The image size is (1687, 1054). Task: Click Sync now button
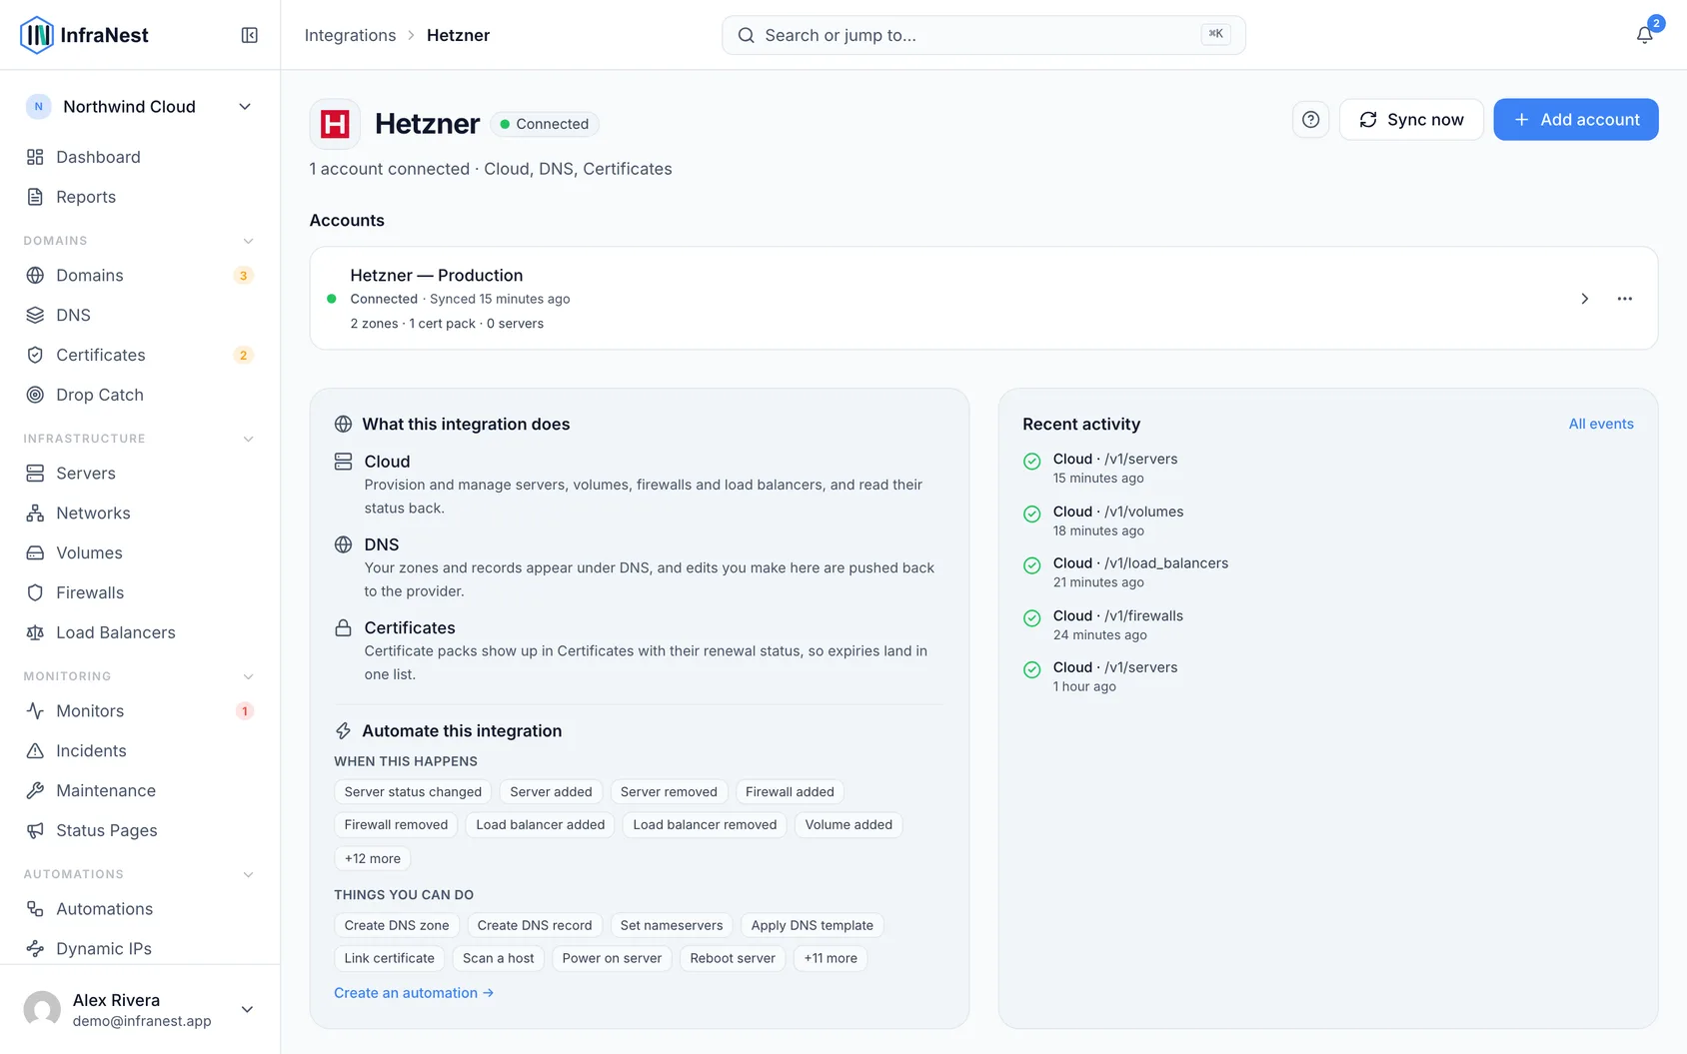(1411, 120)
